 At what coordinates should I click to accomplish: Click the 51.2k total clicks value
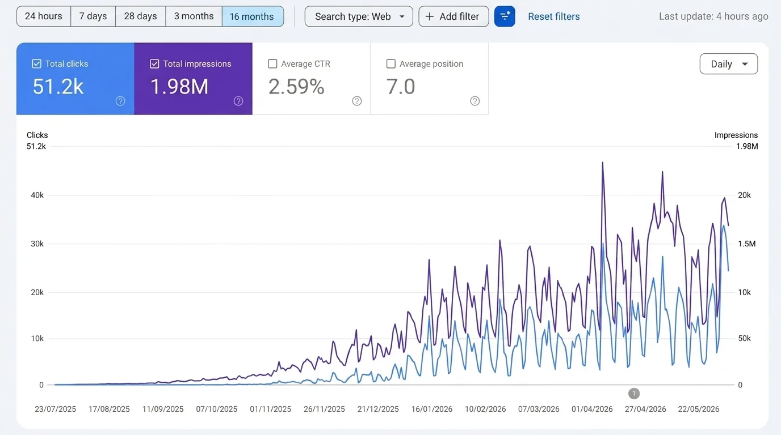tap(58, 87)
